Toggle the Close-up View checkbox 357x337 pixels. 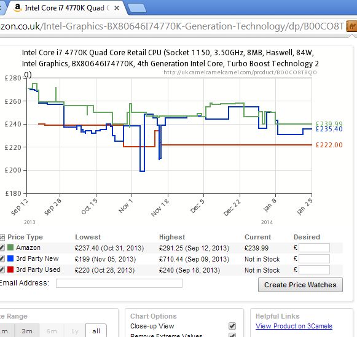pos(232,326)
